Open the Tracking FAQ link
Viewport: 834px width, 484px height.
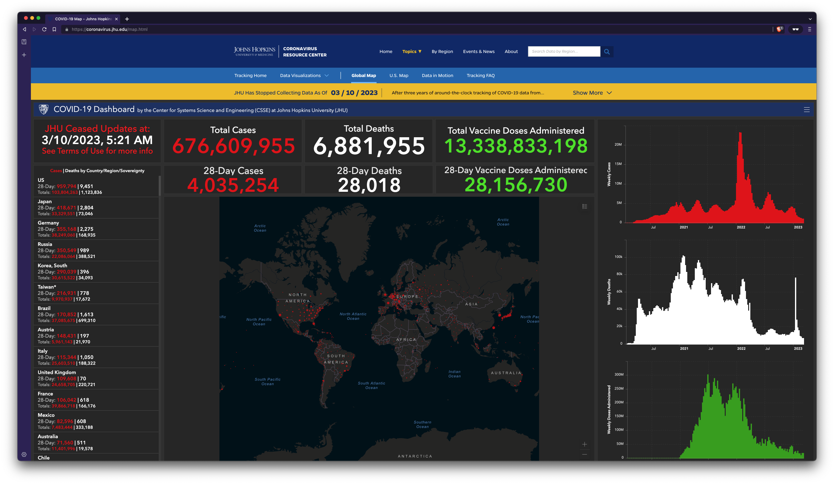coord(480,75)
